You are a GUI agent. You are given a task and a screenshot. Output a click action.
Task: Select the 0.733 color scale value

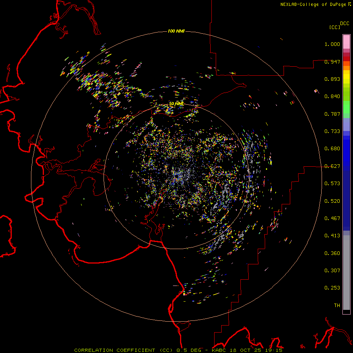(332, 131)
